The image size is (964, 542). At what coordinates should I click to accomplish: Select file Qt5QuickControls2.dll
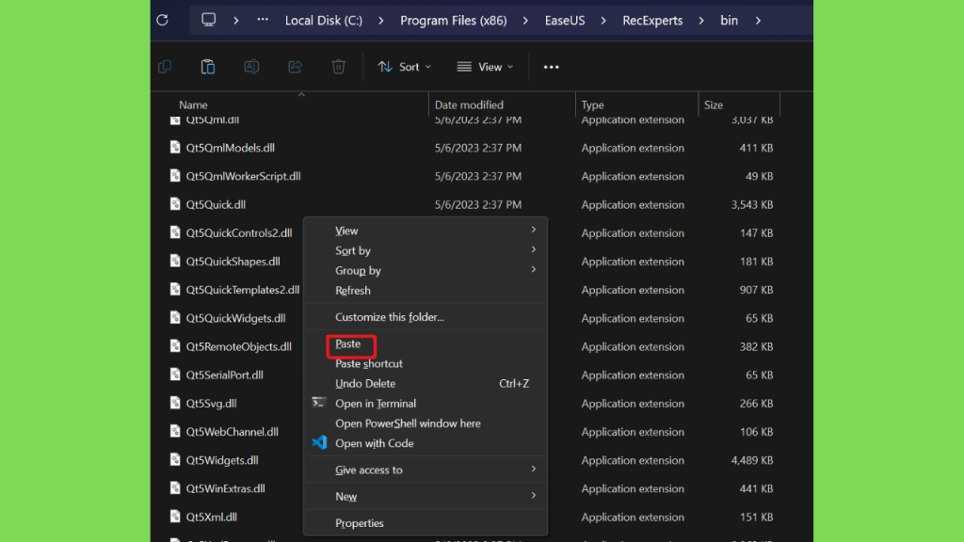239,233
